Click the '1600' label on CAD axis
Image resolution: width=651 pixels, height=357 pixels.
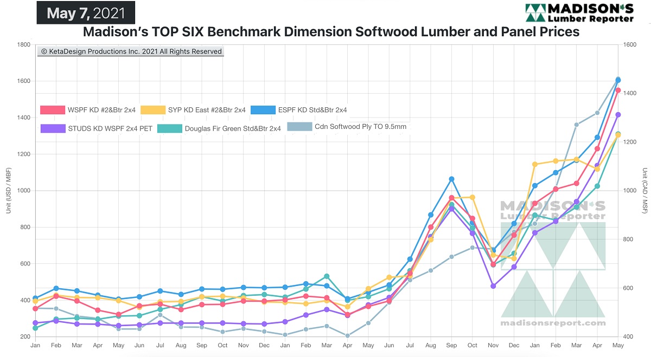click(x=631, y=45)
